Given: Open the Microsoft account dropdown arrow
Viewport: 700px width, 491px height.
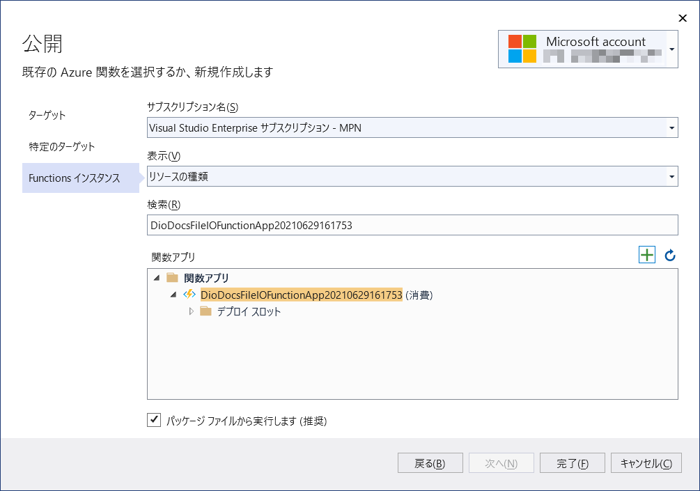Looking at the screenshot, I should [672, 49].
